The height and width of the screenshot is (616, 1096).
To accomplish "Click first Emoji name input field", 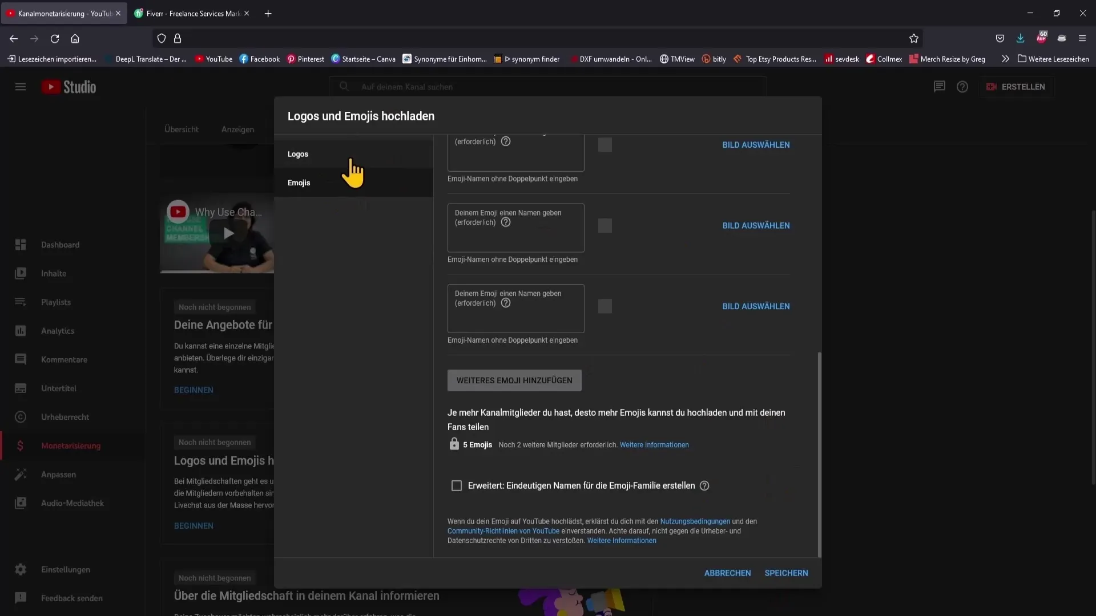I will pos(515,153).
